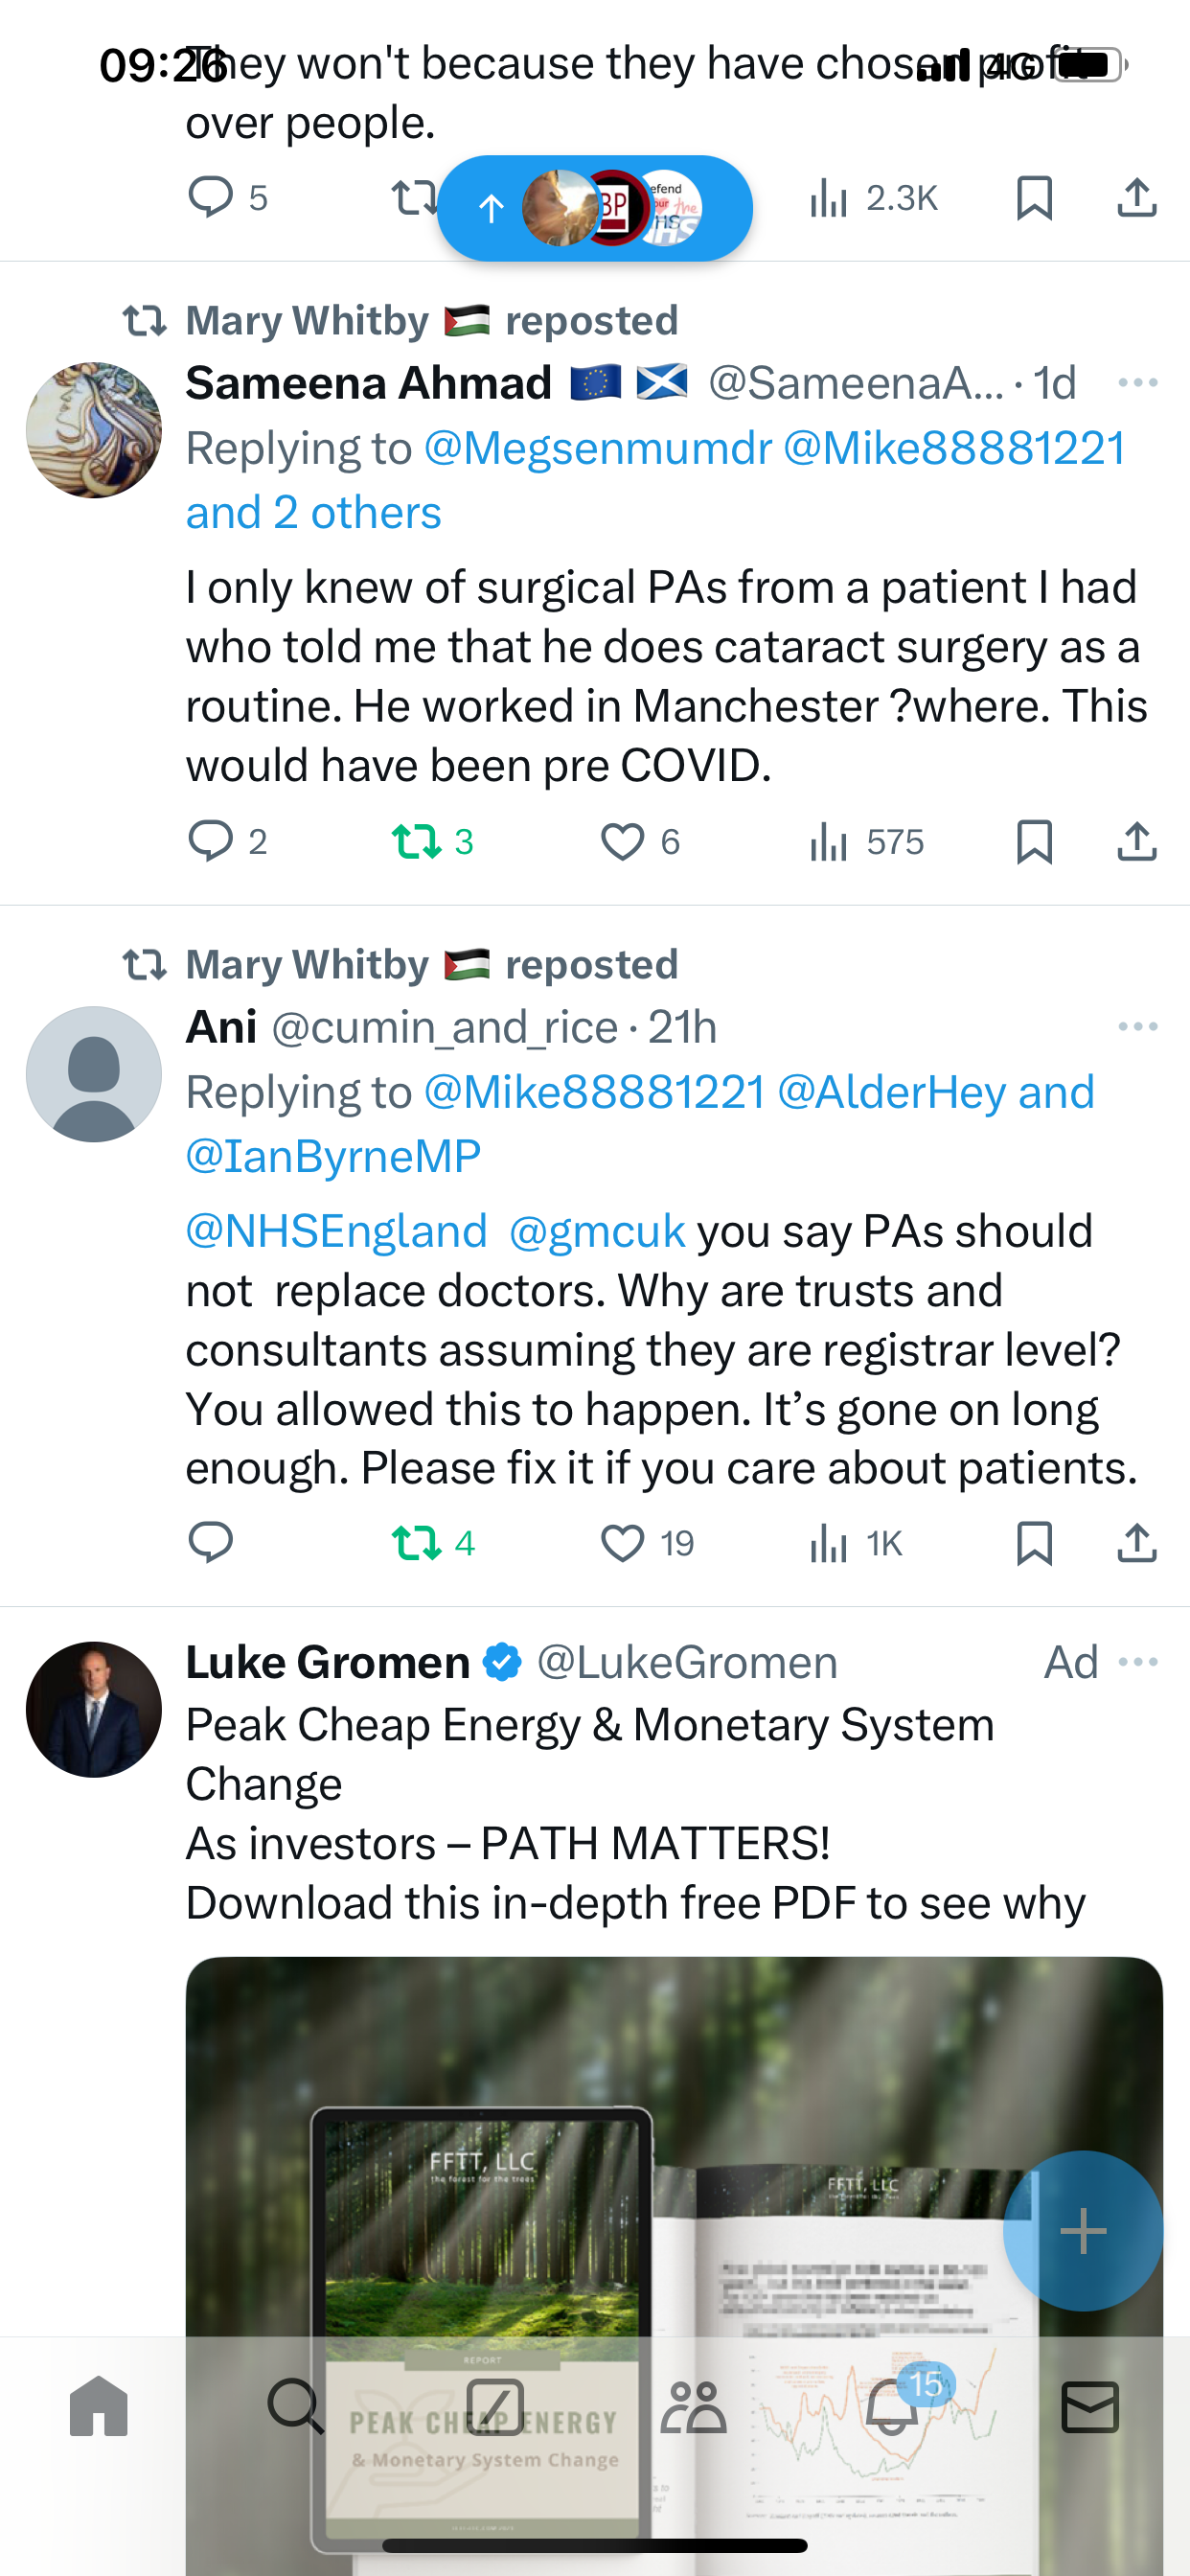
Task: Open the Communities people icon
Action: (693, 2406)
